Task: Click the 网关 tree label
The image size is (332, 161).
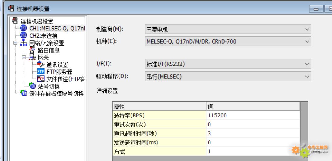Action: click(x=43, y=57)
